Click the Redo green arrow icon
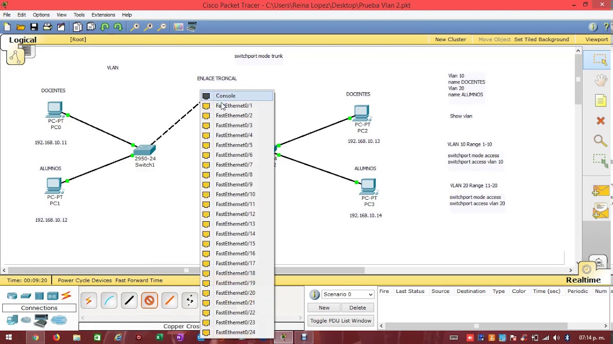 click(118, 27)
